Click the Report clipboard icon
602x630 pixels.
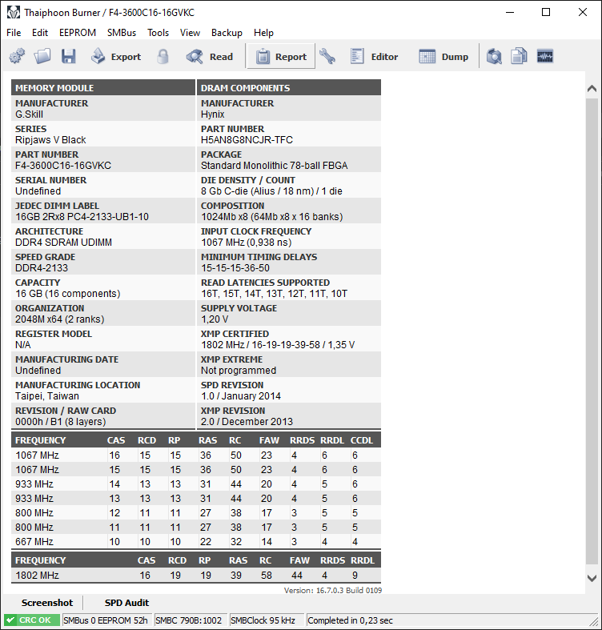[x=263, y=57]
